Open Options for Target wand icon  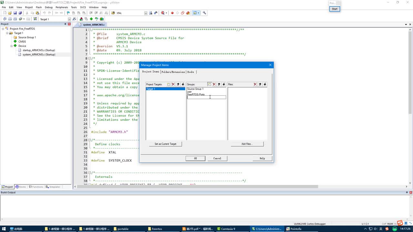[x=75, y=19]
